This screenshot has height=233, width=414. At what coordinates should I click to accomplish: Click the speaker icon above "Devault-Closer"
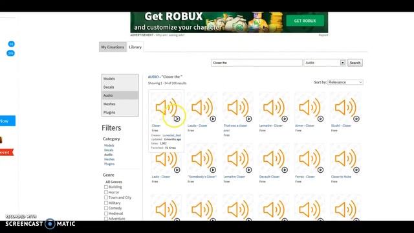click(x=274, y=159)
